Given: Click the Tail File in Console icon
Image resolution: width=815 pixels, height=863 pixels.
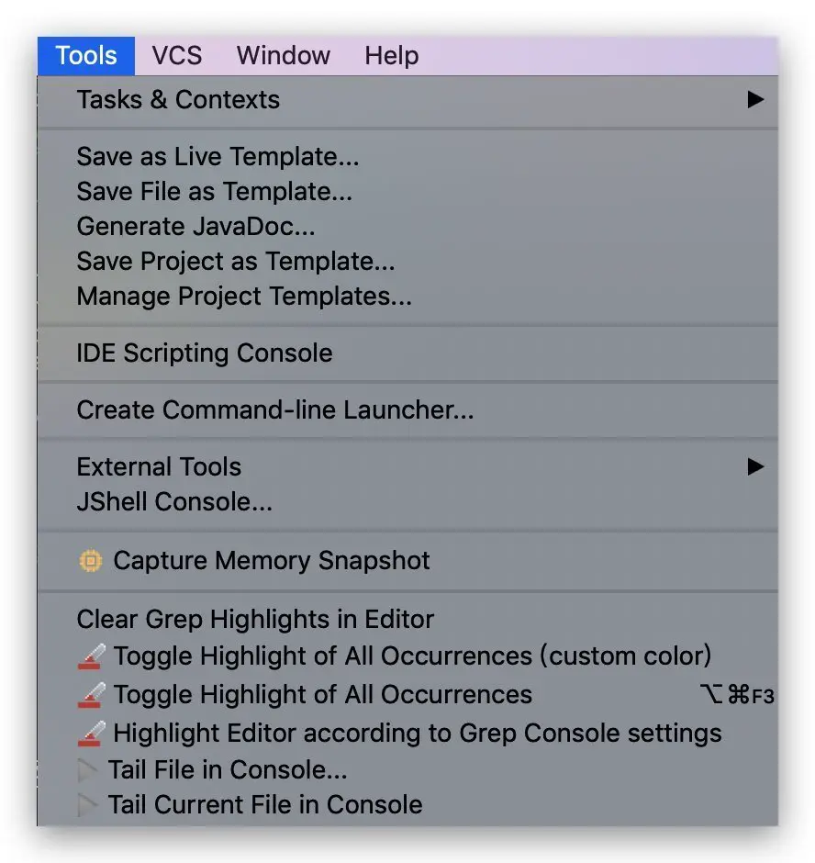Looking at the screenshot, I should 88,769.
